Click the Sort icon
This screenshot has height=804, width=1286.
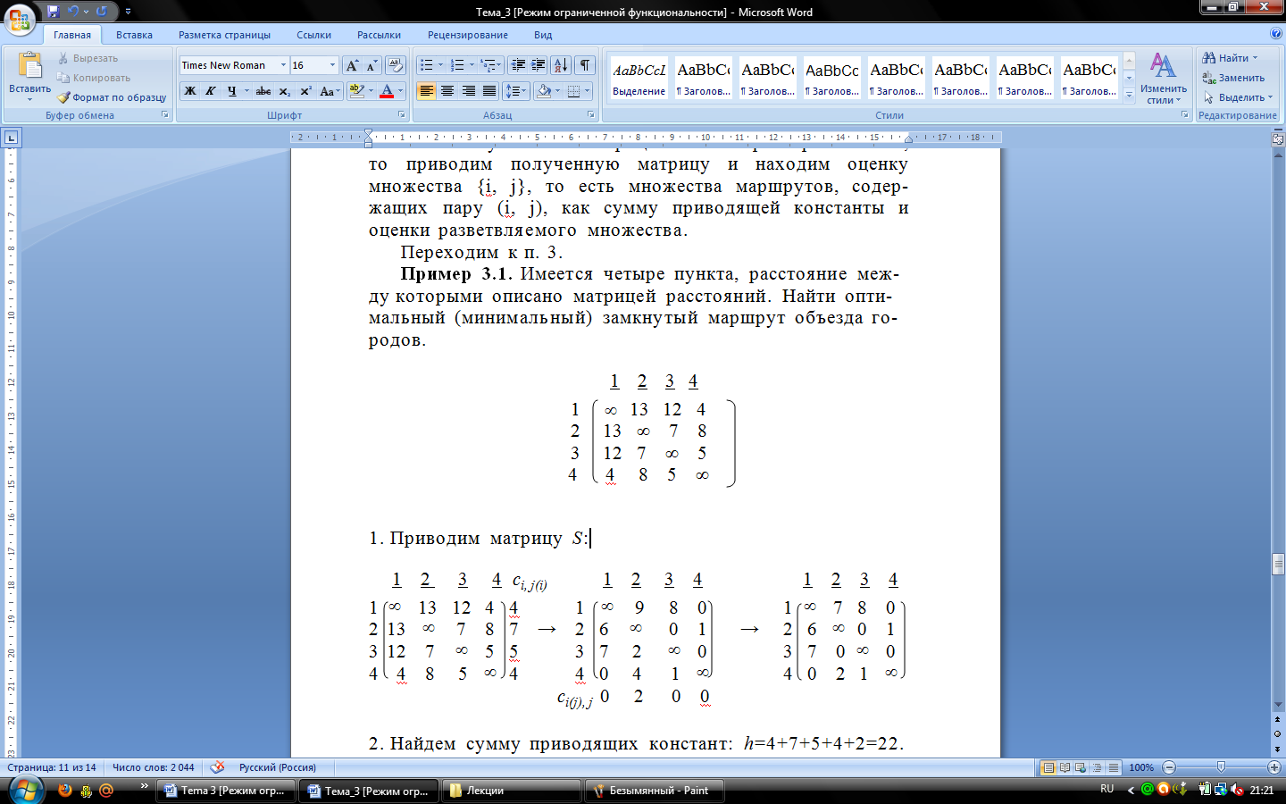(x=561, y=65)
